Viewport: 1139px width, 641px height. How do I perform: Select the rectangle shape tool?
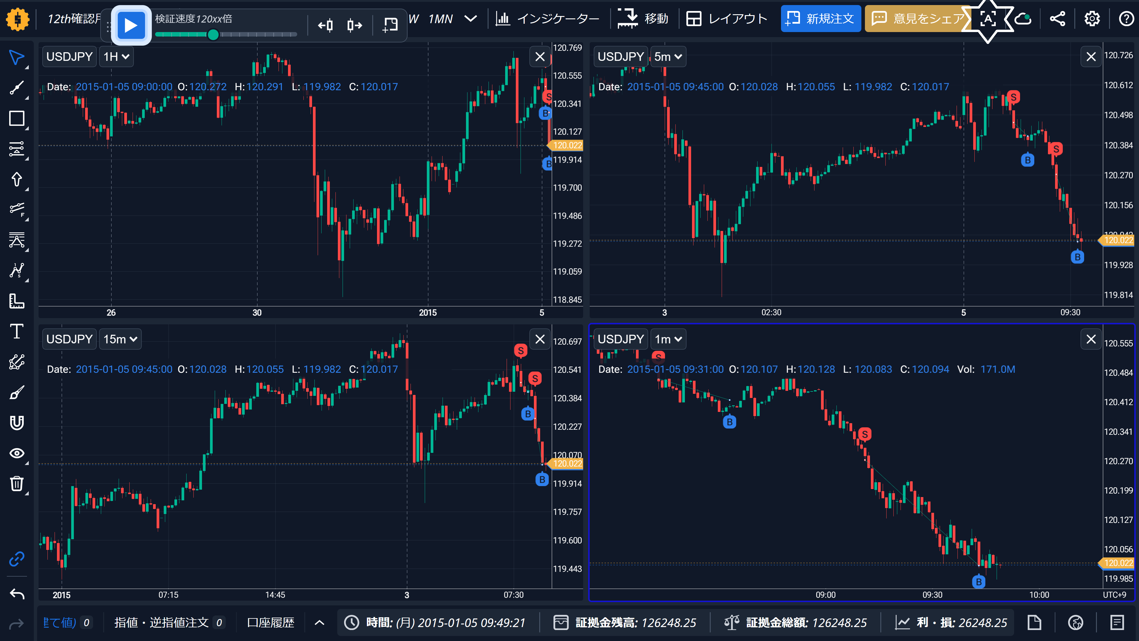pyautogui.click(x=17, y=119)
